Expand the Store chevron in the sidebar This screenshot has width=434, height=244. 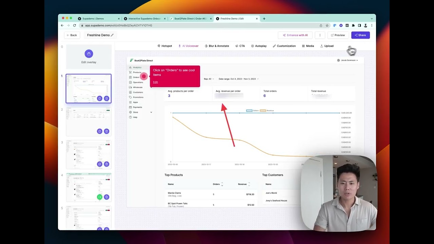click(151, 112)
